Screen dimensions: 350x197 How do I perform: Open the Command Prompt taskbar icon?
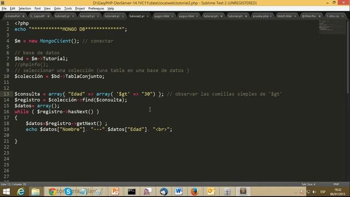click(131, 192)
